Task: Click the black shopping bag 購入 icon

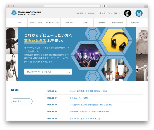Action: [128, 13]
